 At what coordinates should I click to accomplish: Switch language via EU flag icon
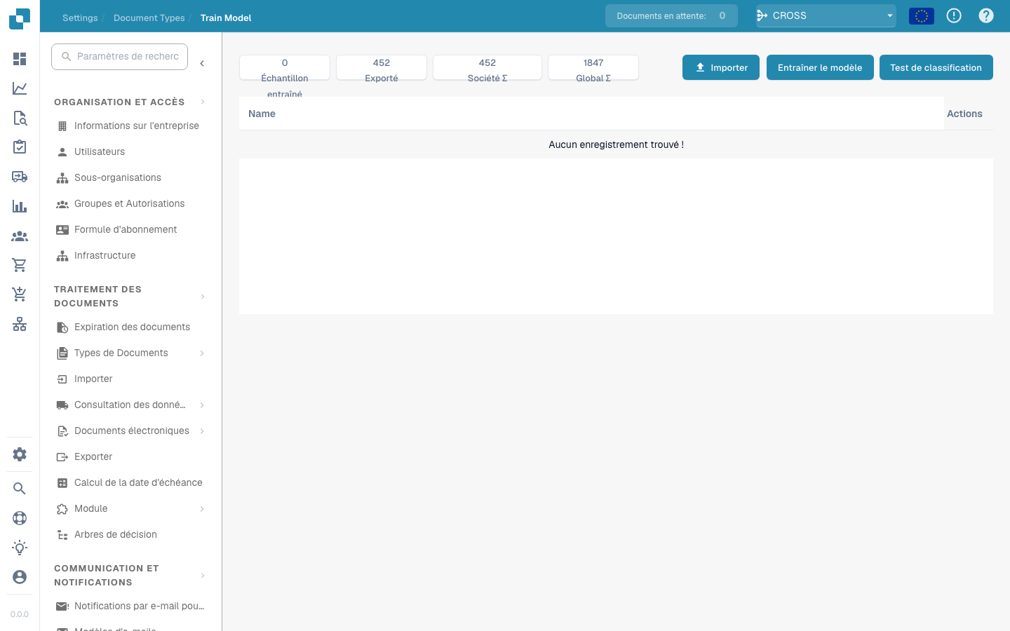click(922, 15)
